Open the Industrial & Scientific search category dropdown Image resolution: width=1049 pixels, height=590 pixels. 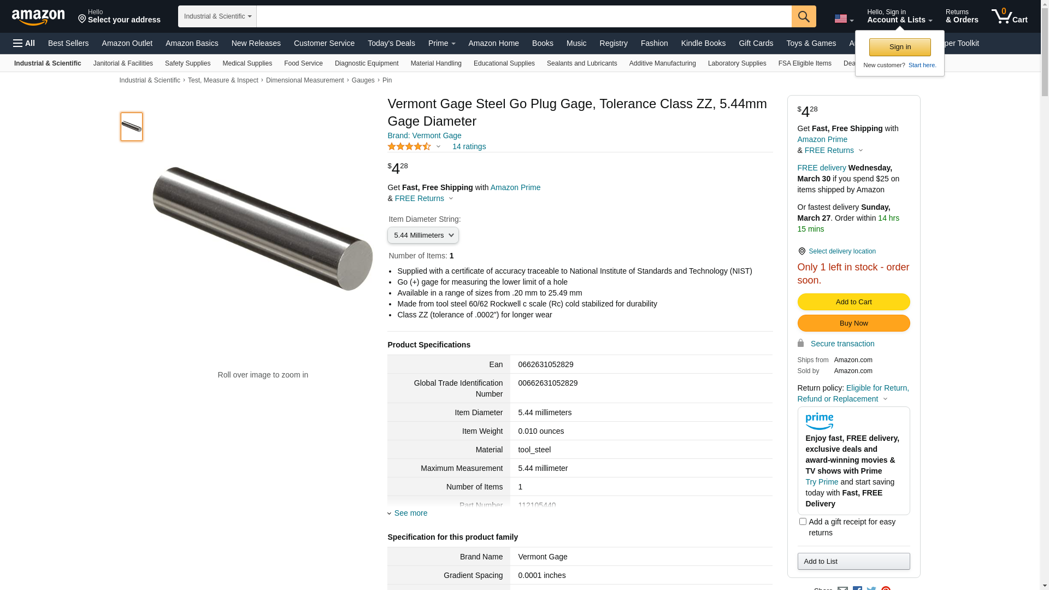(217, 16)
